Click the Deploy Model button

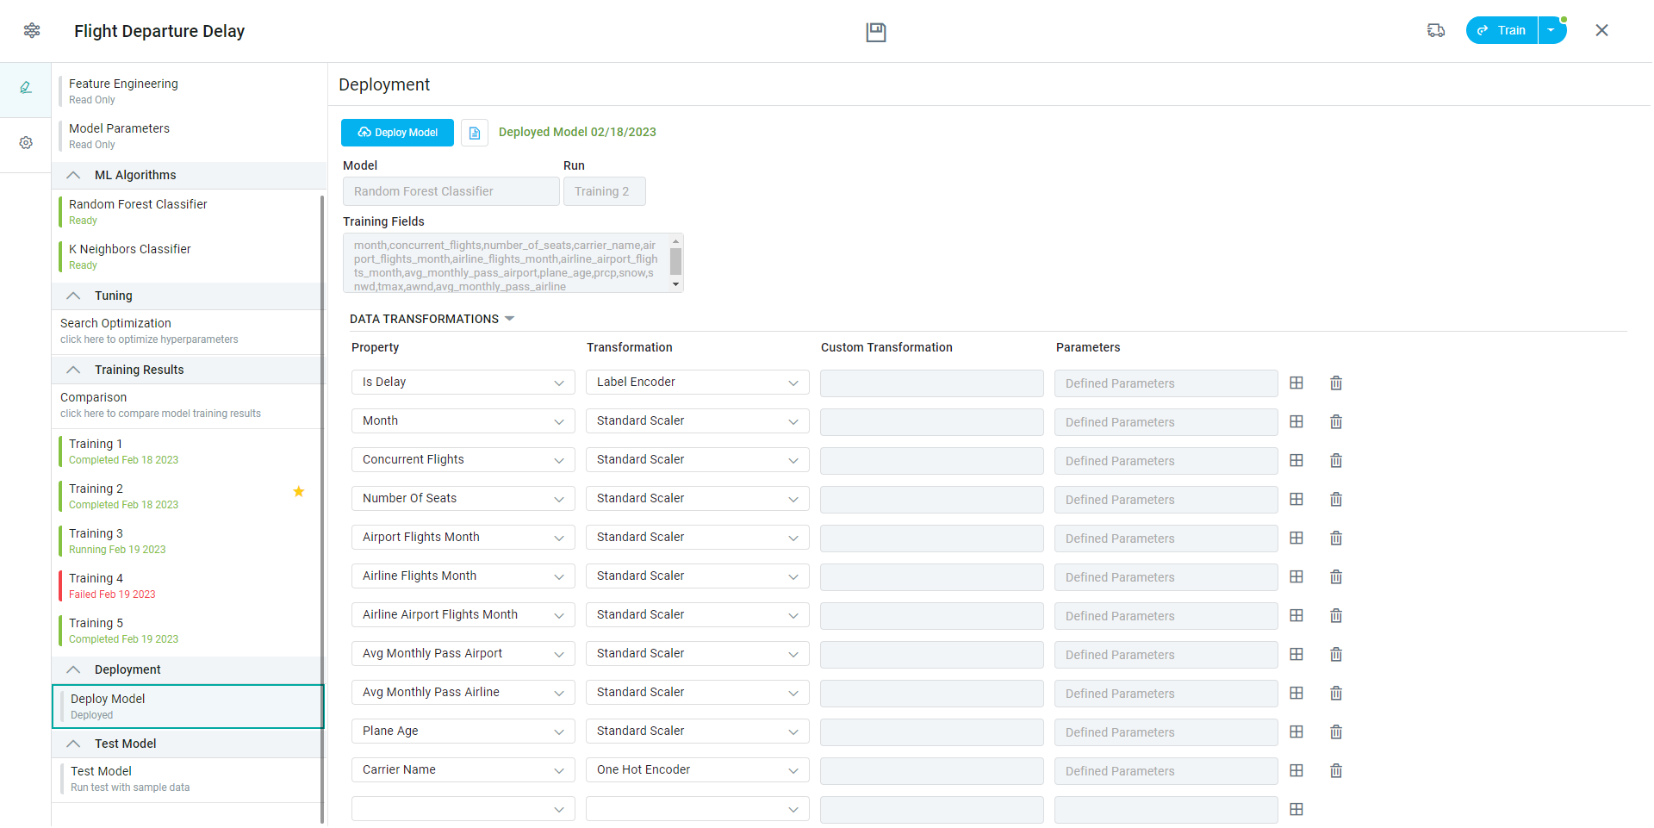[397, 133]
